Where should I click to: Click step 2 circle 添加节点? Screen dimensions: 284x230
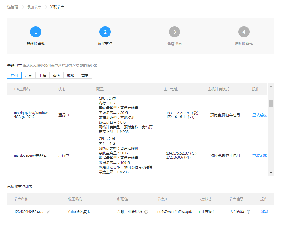[105, 32]
